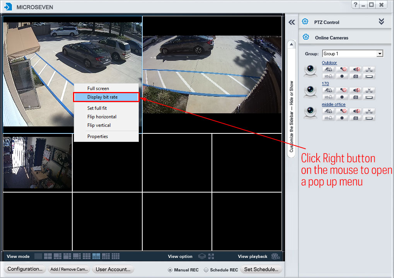Screen dimensions: 394x278
Task: Click the View option layers icon
Action: (x=202, y=256)
